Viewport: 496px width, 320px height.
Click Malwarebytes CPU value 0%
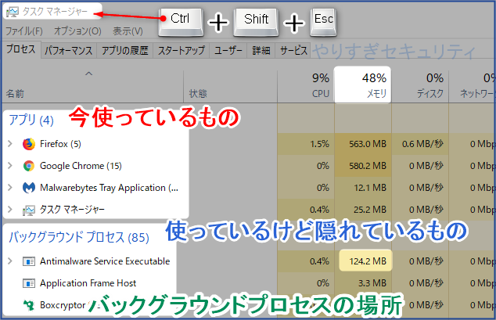[323, 188]
